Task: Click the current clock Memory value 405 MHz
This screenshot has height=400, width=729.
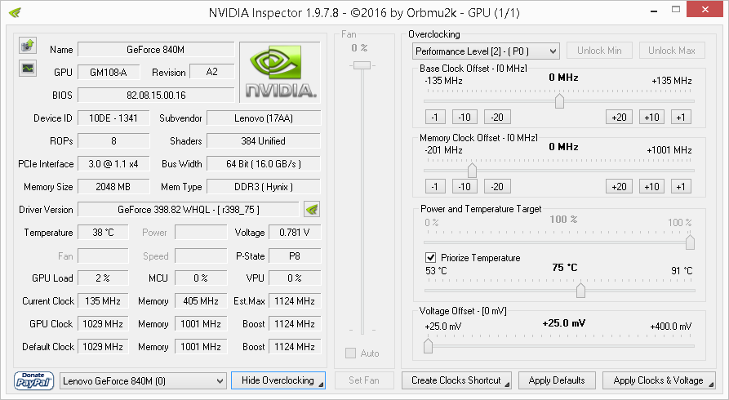Action: tap(201, 301)
